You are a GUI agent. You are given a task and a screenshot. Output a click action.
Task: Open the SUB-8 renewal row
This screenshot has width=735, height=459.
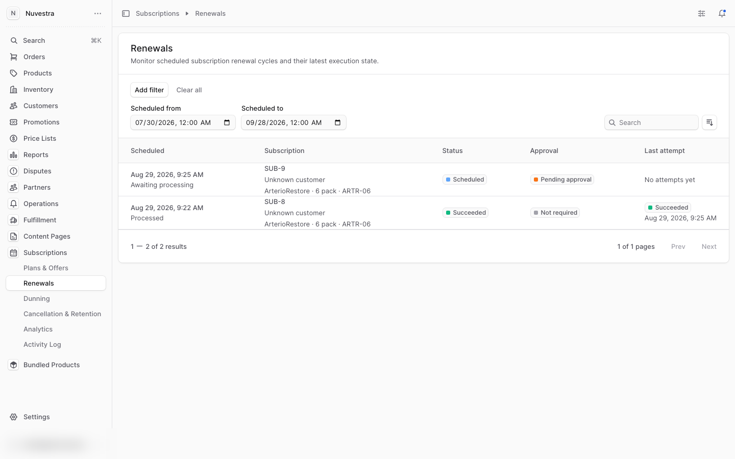click(x=423, y=213)
